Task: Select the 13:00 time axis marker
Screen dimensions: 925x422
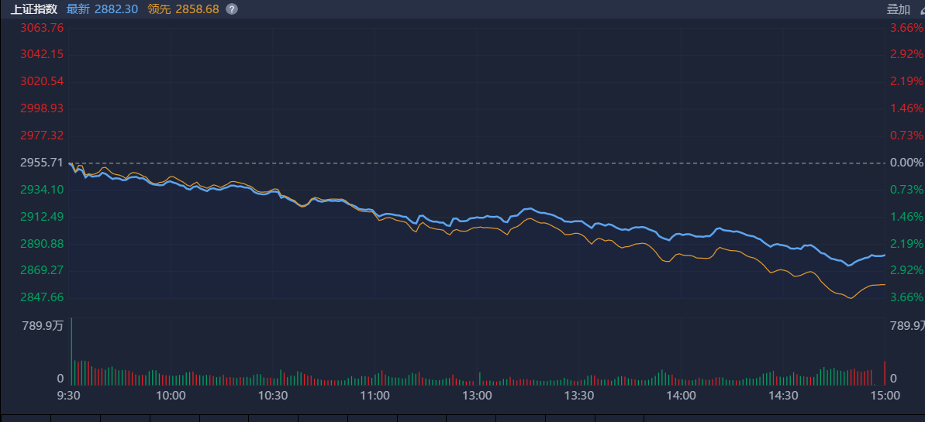Action: (477, 396)
